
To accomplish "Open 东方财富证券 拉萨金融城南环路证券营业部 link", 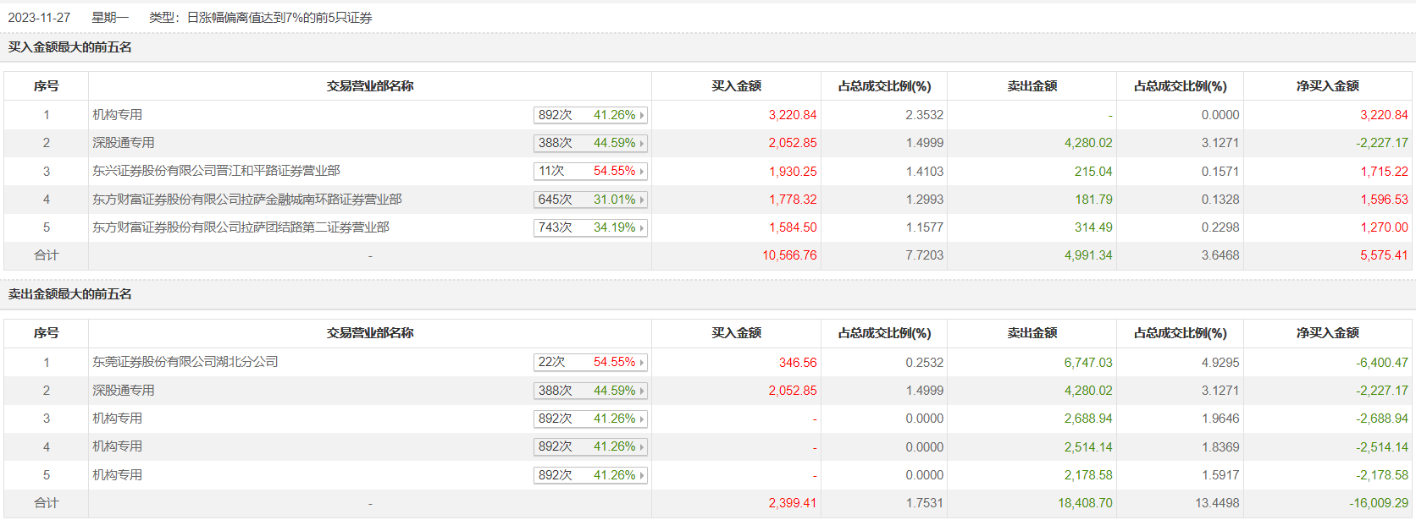I will 246,200.
